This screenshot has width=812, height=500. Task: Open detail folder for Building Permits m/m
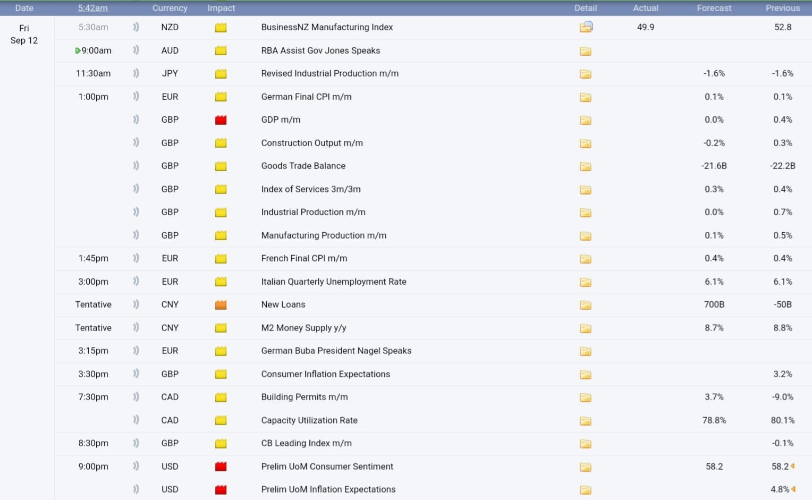[585, 397]
